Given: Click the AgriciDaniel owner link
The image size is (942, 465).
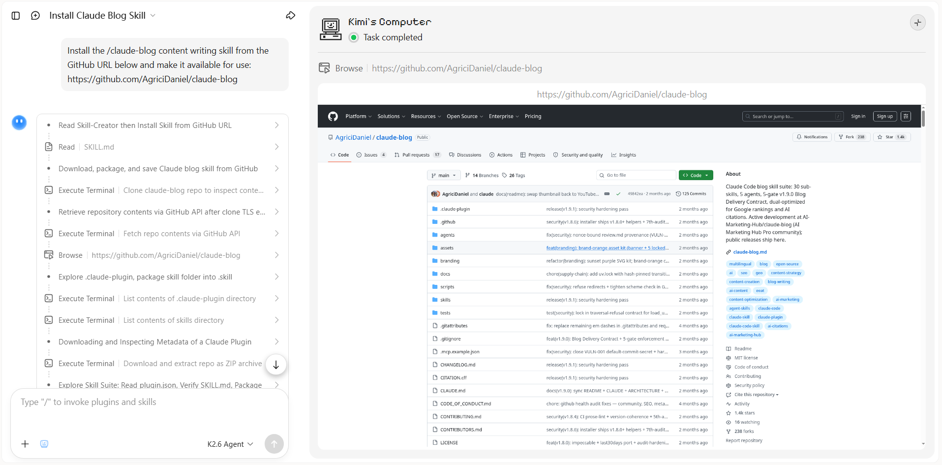Looking at the screenshot, I should [353, 138].
